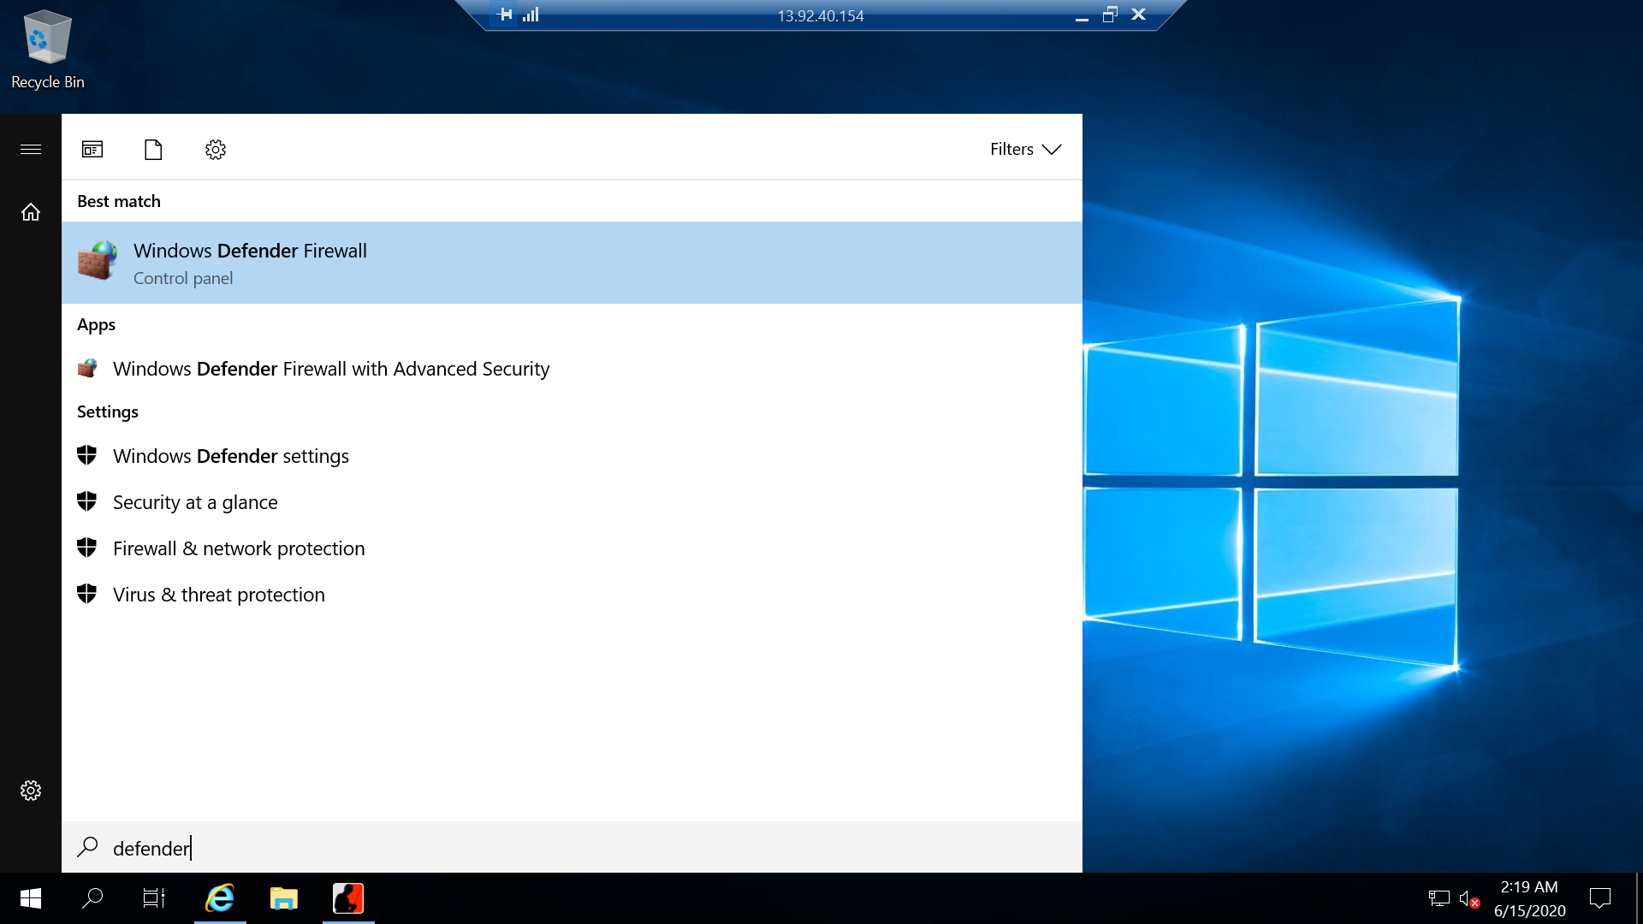Open File Explorer from the taskbar
The width and height of the screenshot is (1643, 924).
pos(284,898)
